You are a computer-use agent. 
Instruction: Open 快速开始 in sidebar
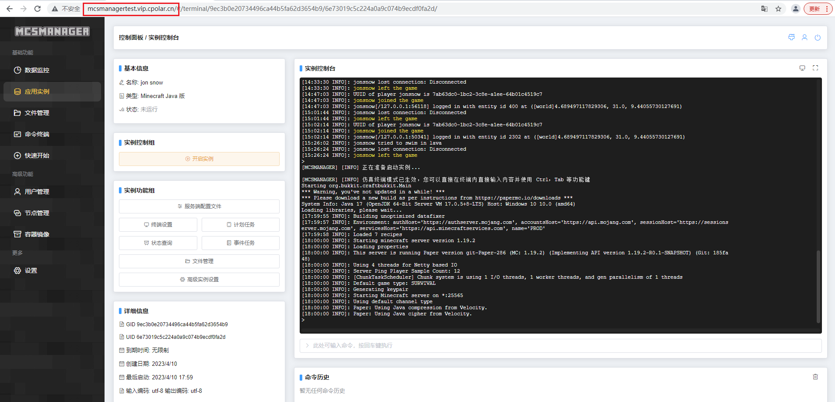point(52,155)
